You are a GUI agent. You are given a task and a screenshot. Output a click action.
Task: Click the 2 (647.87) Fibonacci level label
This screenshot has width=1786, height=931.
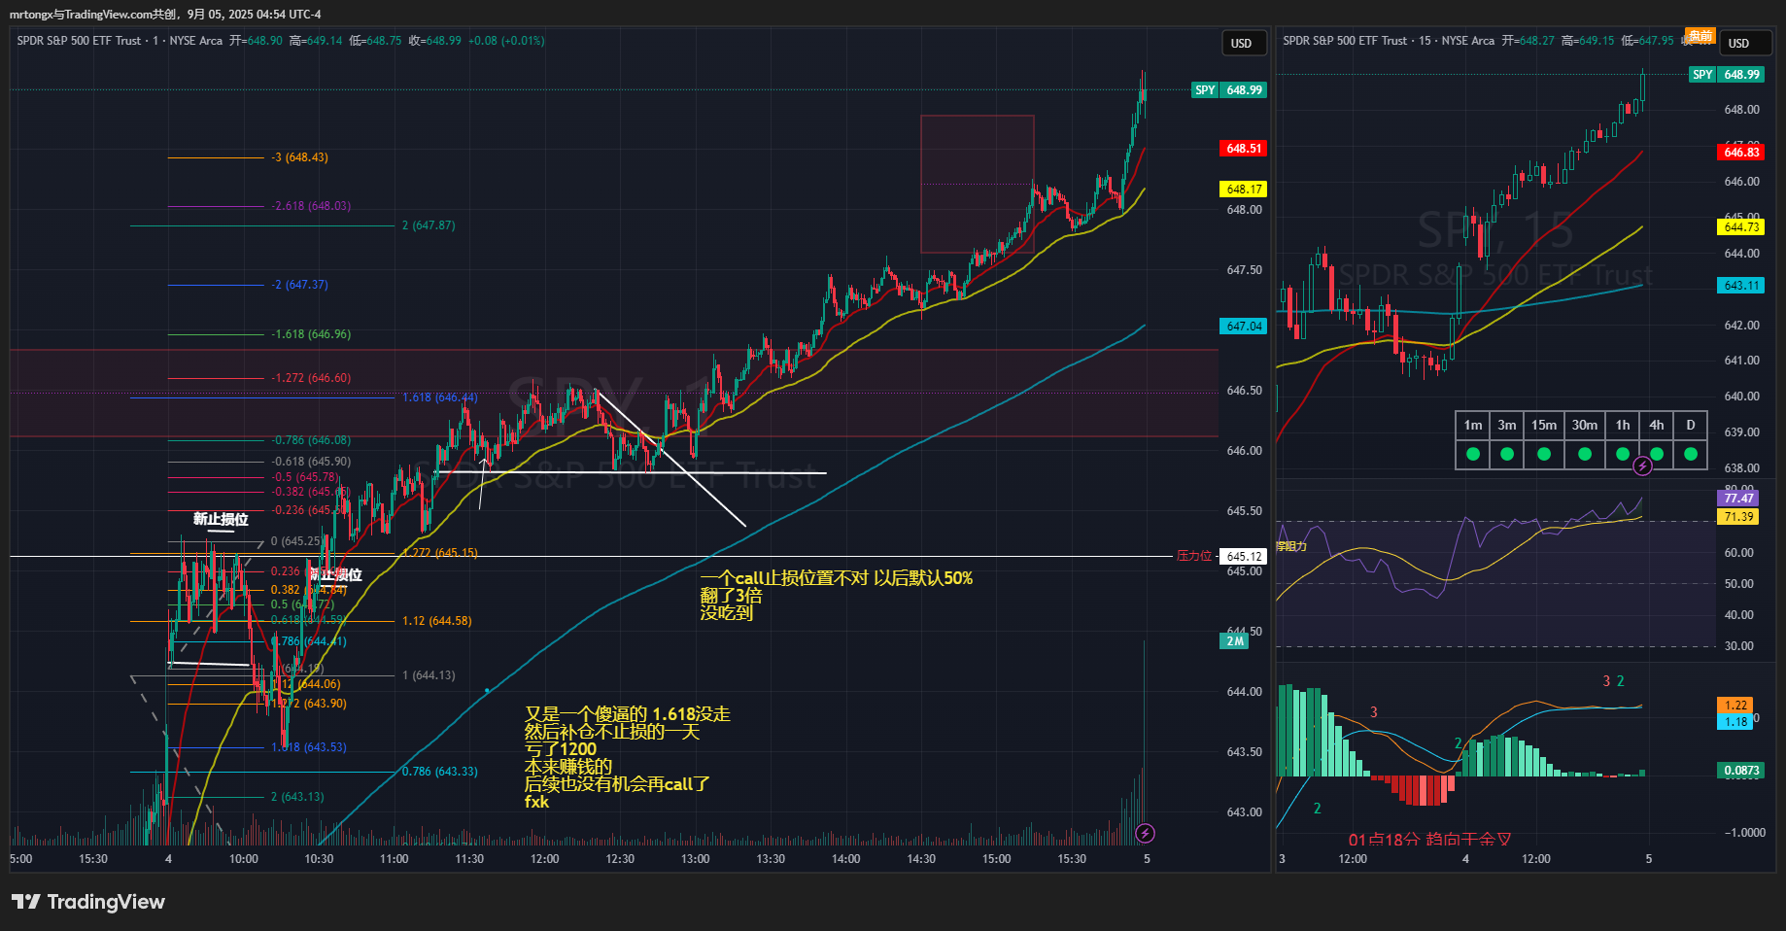click(429, 225)
